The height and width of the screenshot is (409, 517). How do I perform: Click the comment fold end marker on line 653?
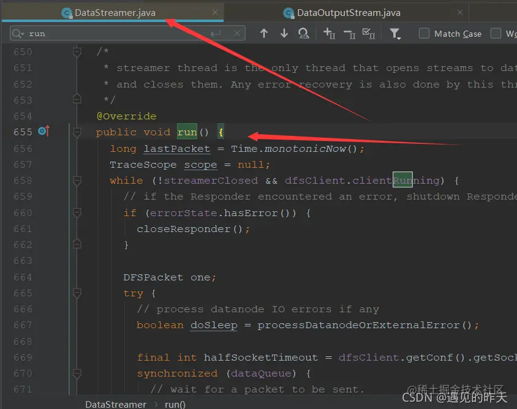pos(77,99)
